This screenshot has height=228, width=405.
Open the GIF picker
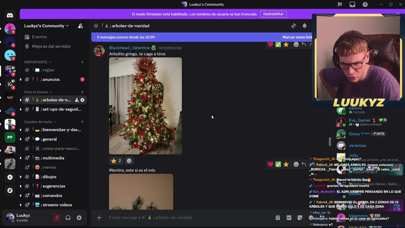point(289,218)
